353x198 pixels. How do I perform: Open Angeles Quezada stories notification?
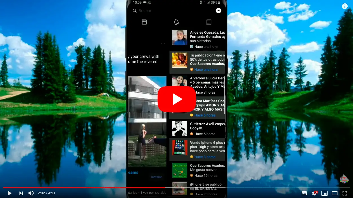click(197, 39)
